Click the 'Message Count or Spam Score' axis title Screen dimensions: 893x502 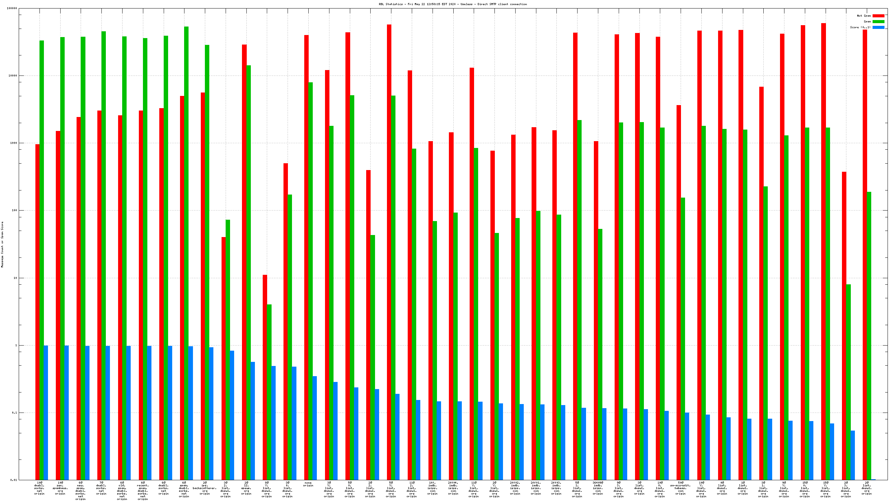(2, 245)
